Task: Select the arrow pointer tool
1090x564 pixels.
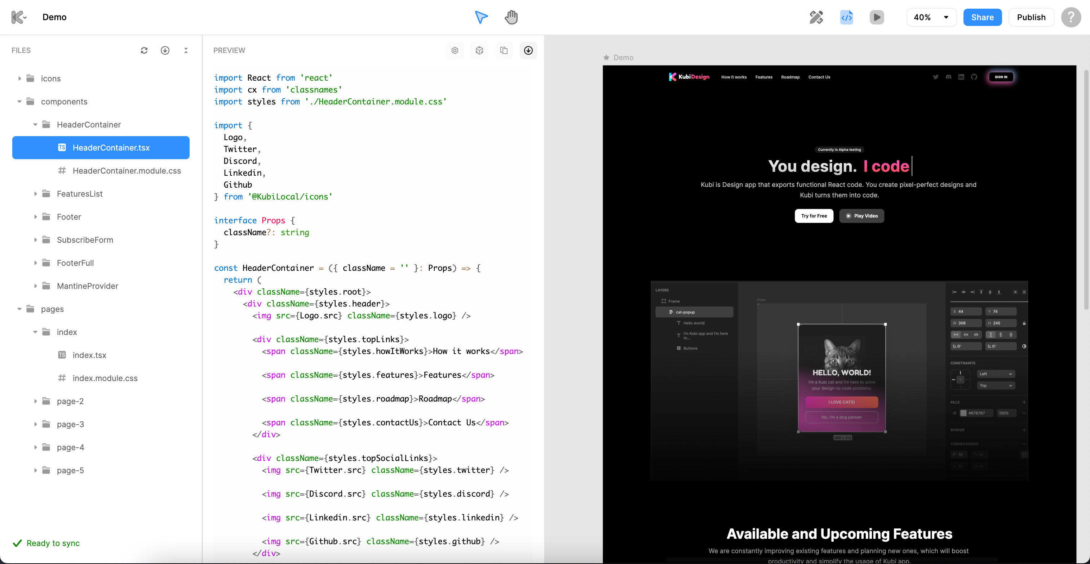Action: (481, 17)
